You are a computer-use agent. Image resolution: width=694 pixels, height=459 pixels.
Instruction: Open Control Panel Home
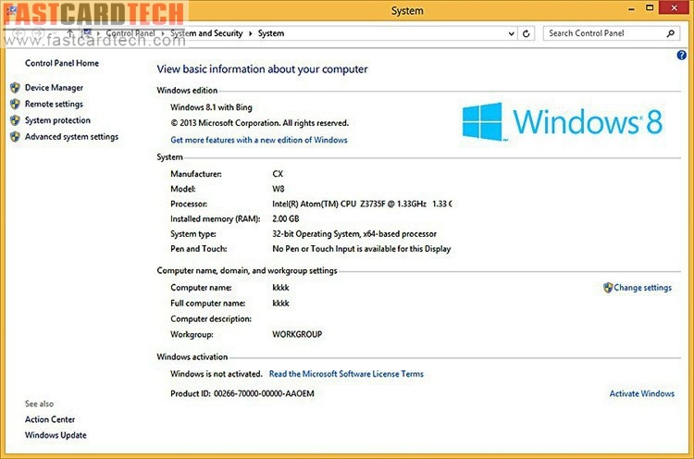61,63
